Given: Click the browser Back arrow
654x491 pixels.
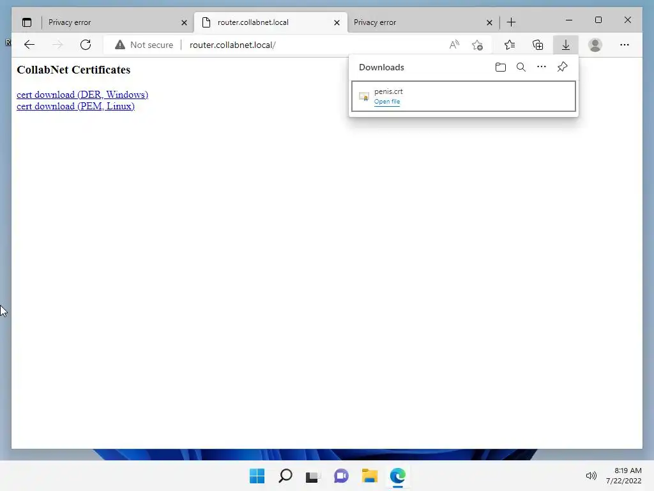Looking at the screenshot, I should tap(29, 45).
